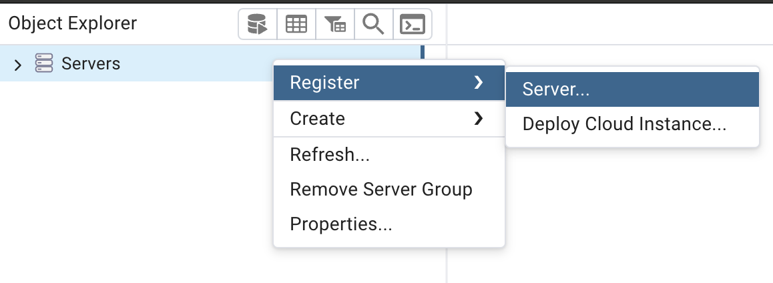Select Remove Server Group

(x=381, y=190)
